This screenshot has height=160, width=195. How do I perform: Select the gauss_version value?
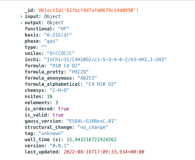pyautogui.click(x=91, y=121)
